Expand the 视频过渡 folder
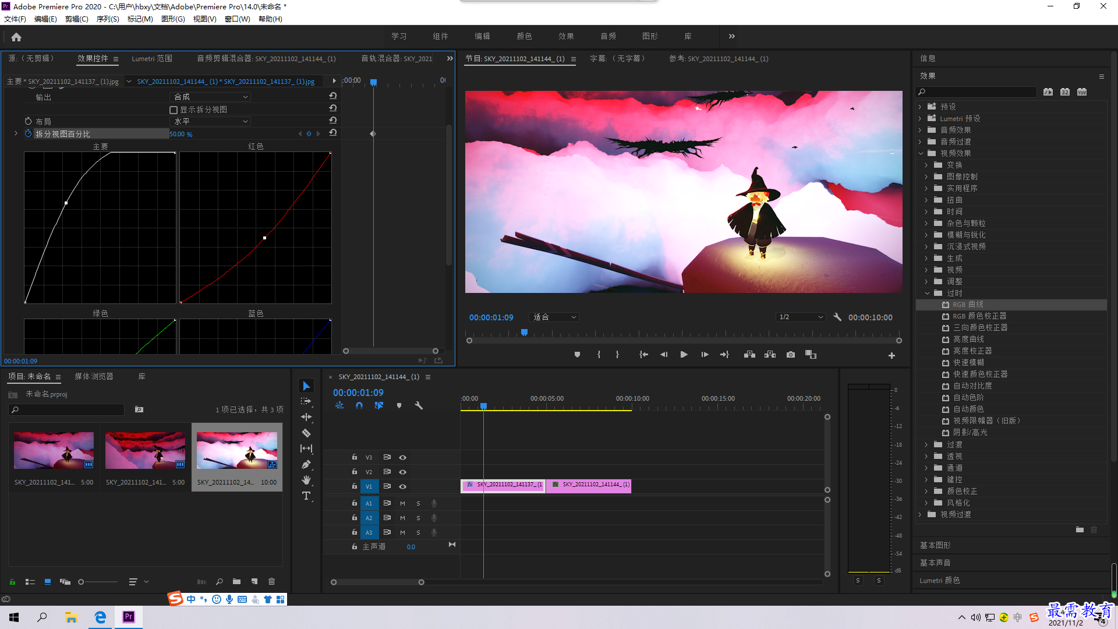 click(x=920, y=514)
